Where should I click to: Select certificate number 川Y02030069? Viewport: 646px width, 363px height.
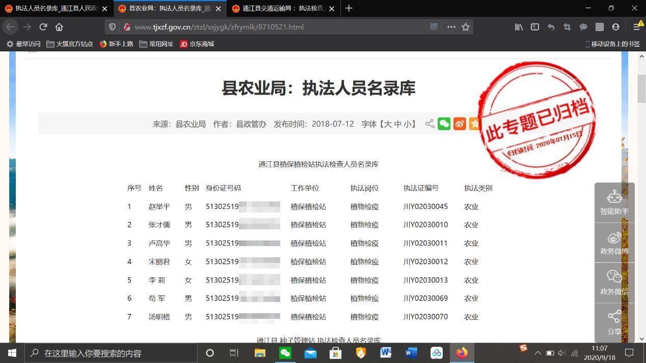coord(425,298)
